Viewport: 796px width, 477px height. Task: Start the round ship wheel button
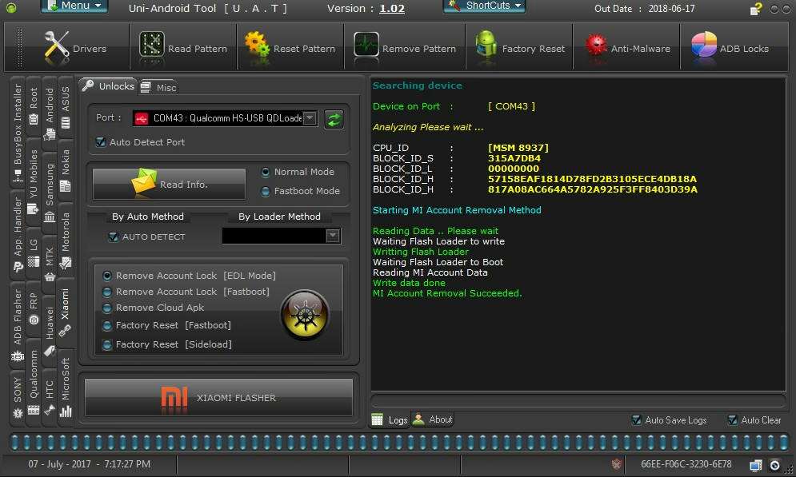(x=305, y=316)
